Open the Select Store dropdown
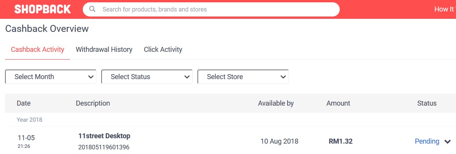456x154 pixels. coord(243,77)
